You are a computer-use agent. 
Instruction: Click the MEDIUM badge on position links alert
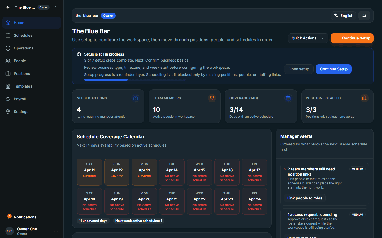[x=357, y=169]
